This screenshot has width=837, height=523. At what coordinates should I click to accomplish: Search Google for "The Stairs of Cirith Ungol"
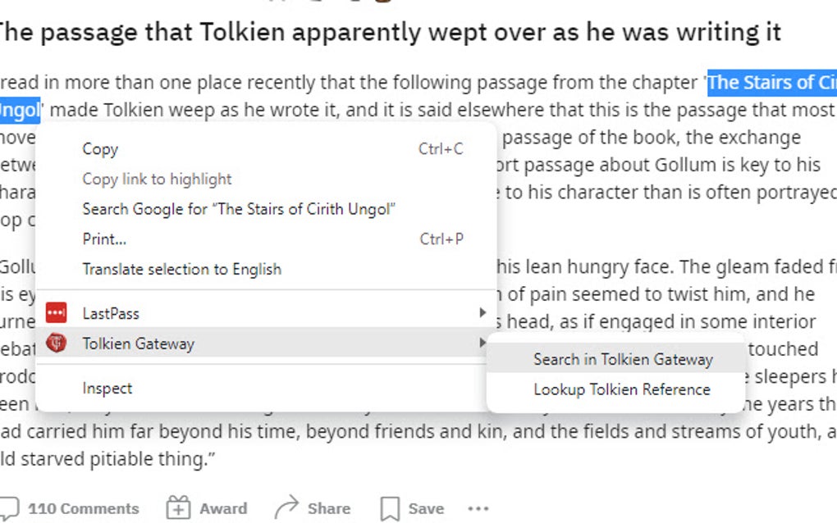[x=239, y=209]
